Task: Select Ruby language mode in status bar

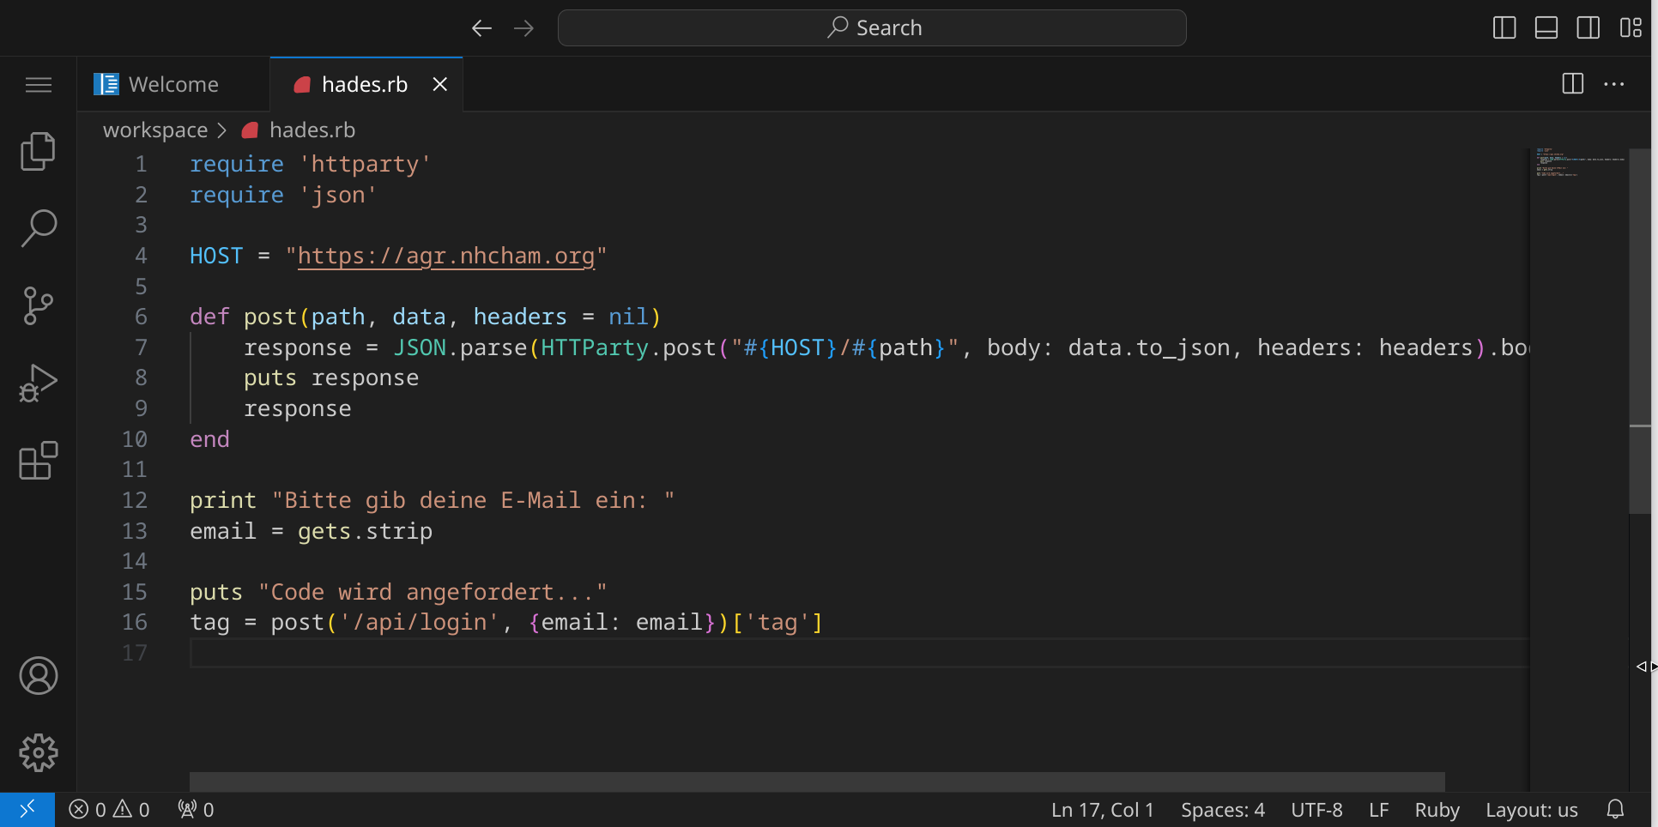Action: (x=1437, y=810)
